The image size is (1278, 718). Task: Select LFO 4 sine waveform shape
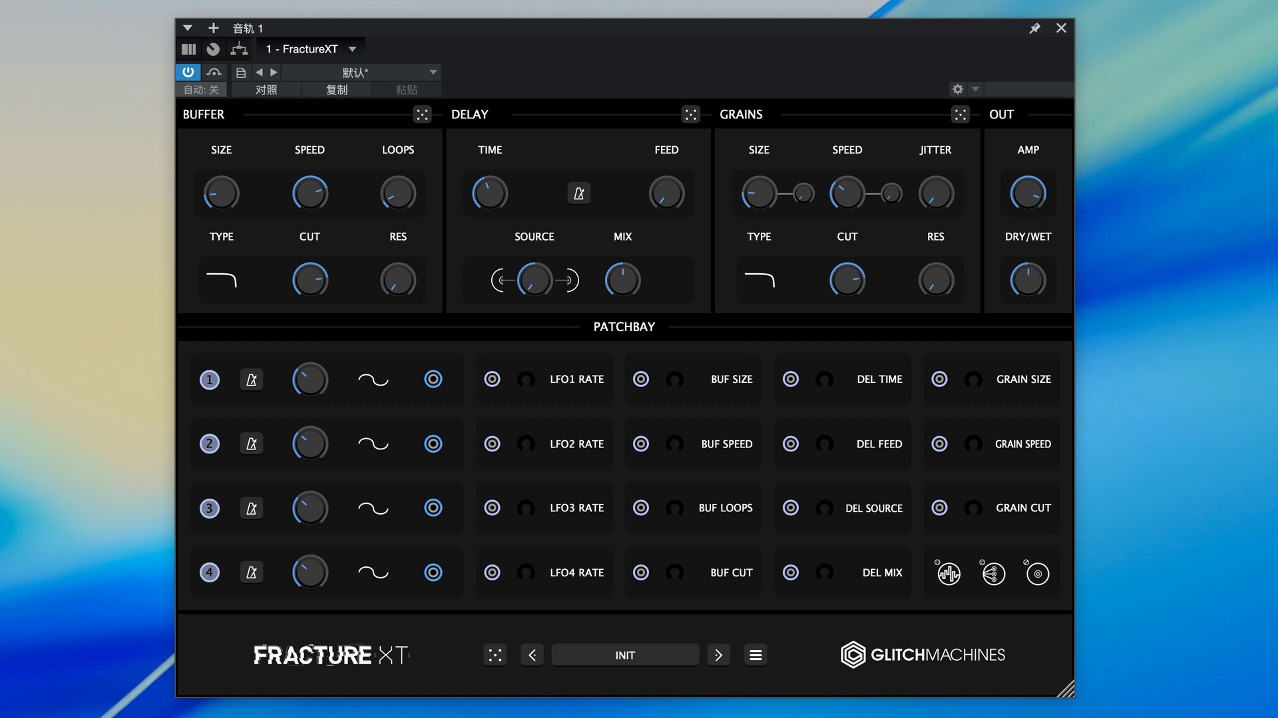click(373, 572)
